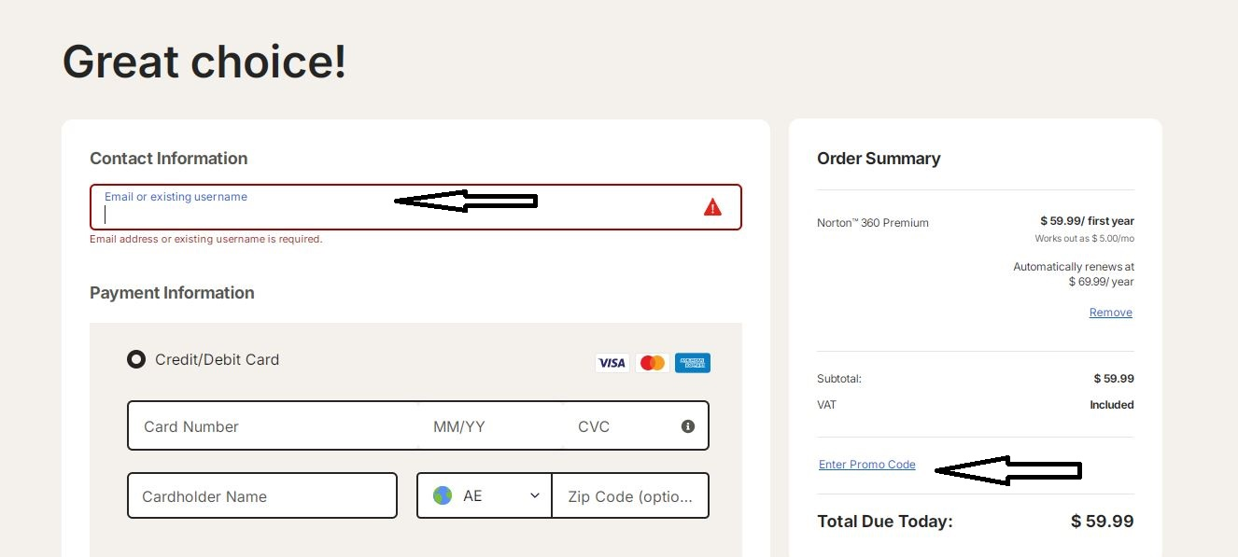1238x557 pixels.
Task: Click 'Works out as $ 5.00/mo' text
Action: (1085, 239)
